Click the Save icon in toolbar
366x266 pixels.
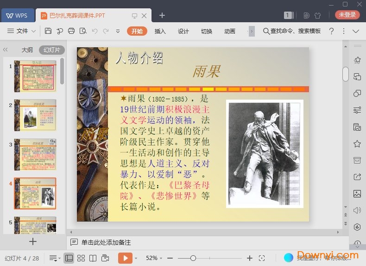(48, 31)
